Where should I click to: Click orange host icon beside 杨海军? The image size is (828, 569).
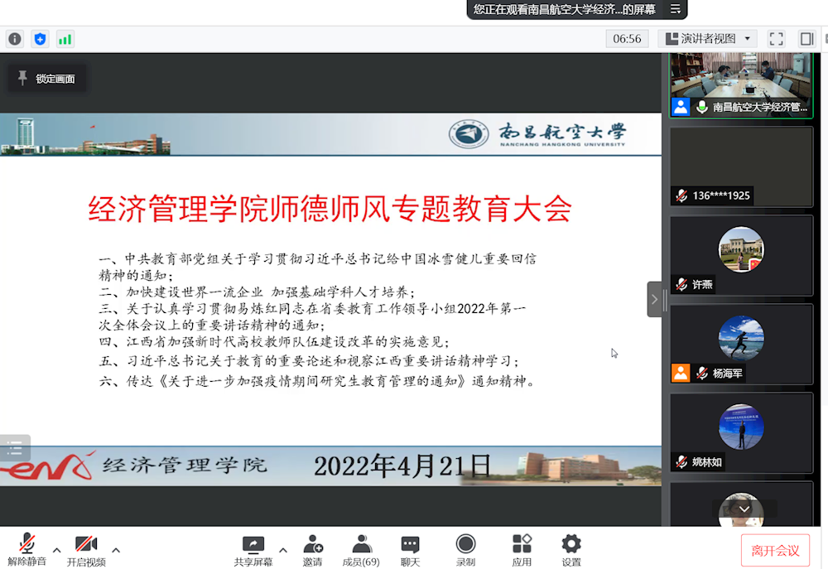click(x=681, y=373)
